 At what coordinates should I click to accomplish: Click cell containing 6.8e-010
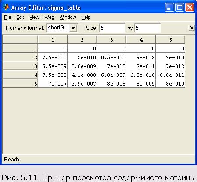point(141,75)
